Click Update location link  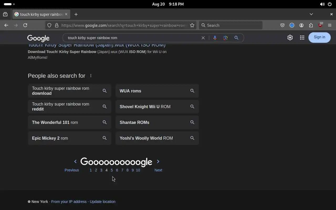click(103, 202)
